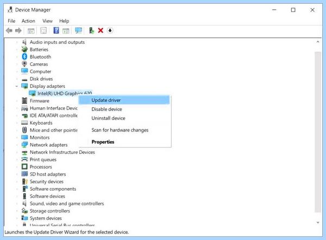Maximize the Device Manager window
The image size is (326, 240).
coord(293,10)
